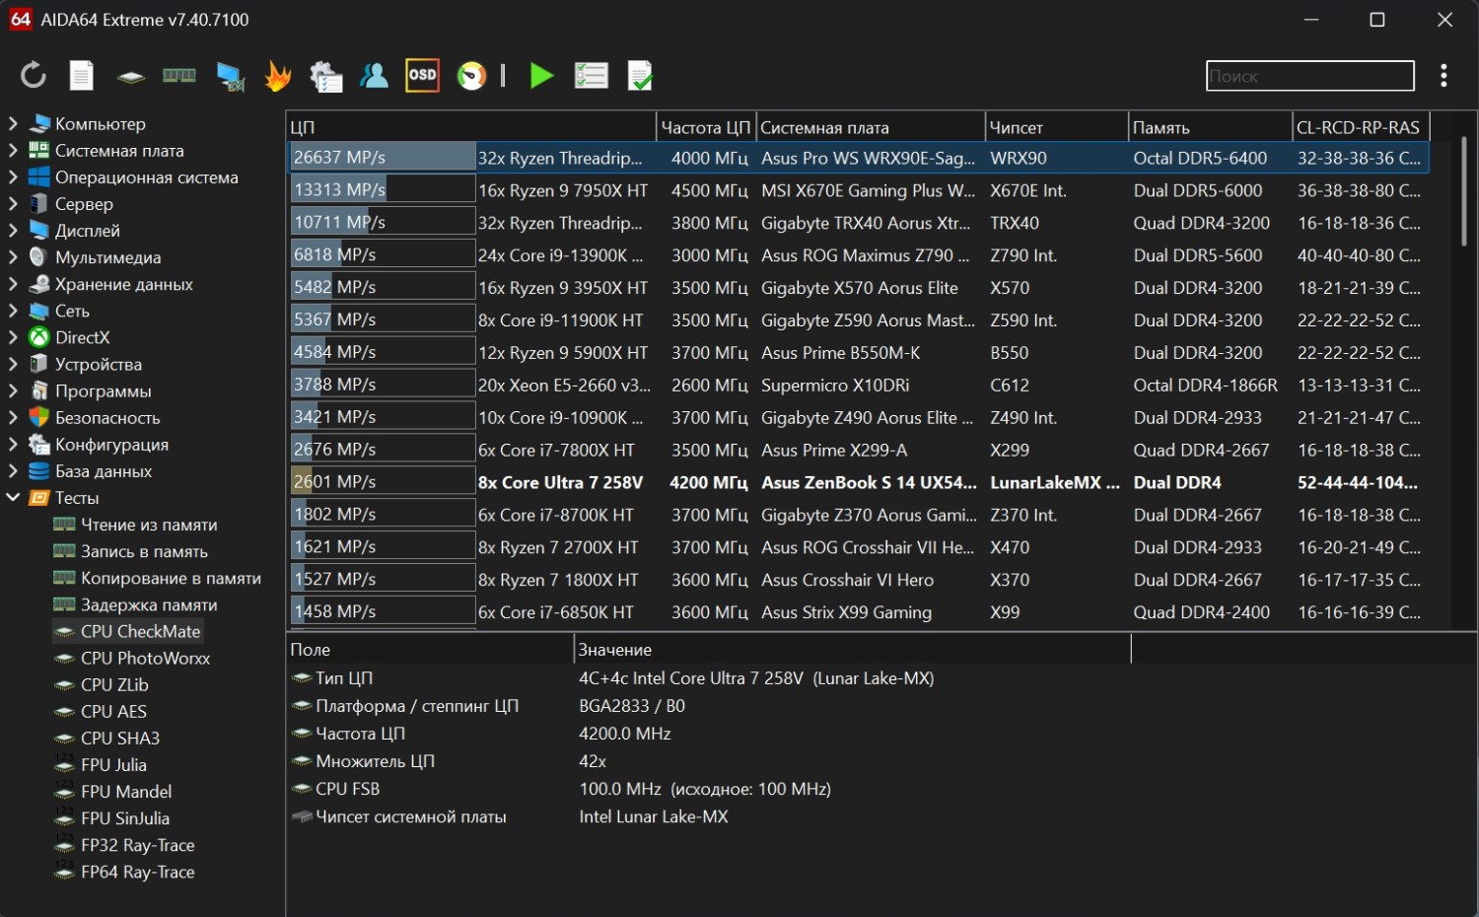Expand the Системная плата tree node
The height and width of the screenshot is (917, 1479).
click(13, 151)
